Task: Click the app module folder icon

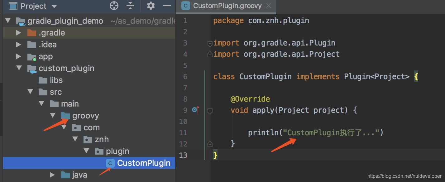Action: pos(32,57)
